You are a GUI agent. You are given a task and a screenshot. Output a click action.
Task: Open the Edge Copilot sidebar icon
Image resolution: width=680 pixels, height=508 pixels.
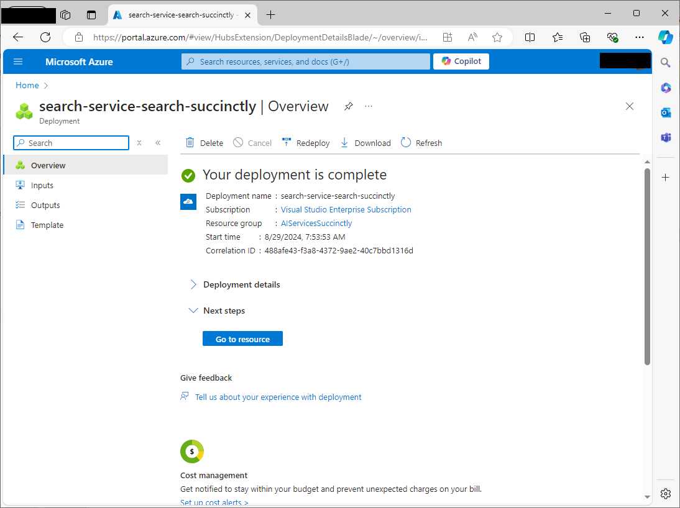point(666,37)
